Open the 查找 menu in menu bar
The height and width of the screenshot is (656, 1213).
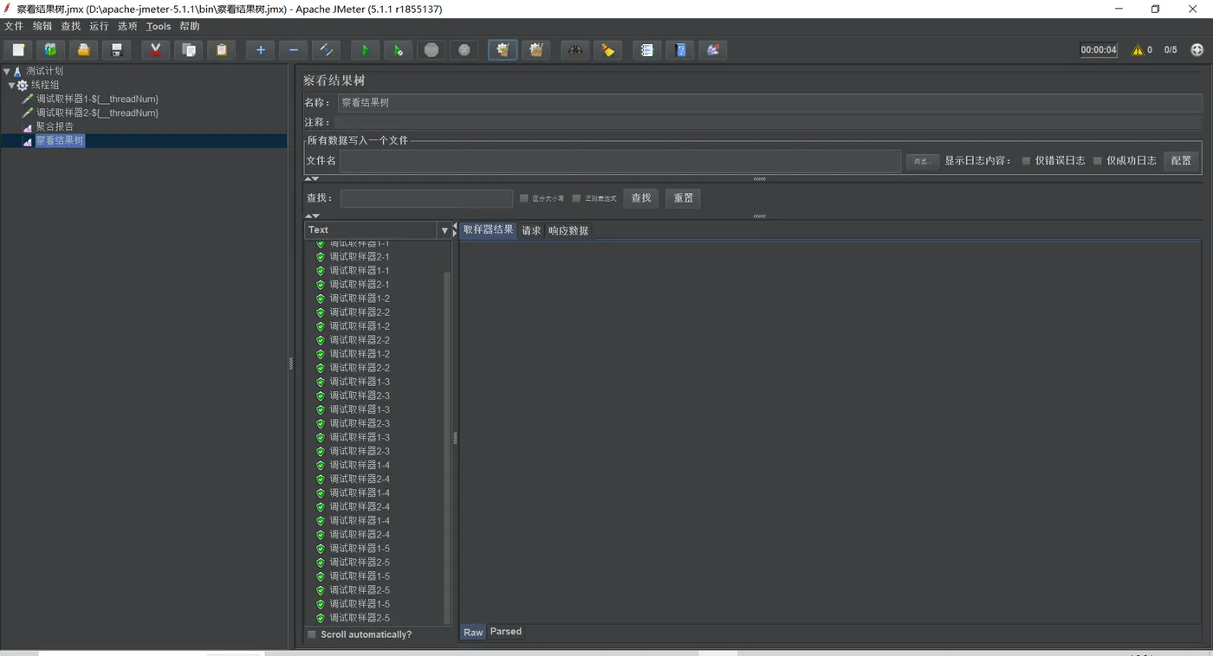click(70, 26)
